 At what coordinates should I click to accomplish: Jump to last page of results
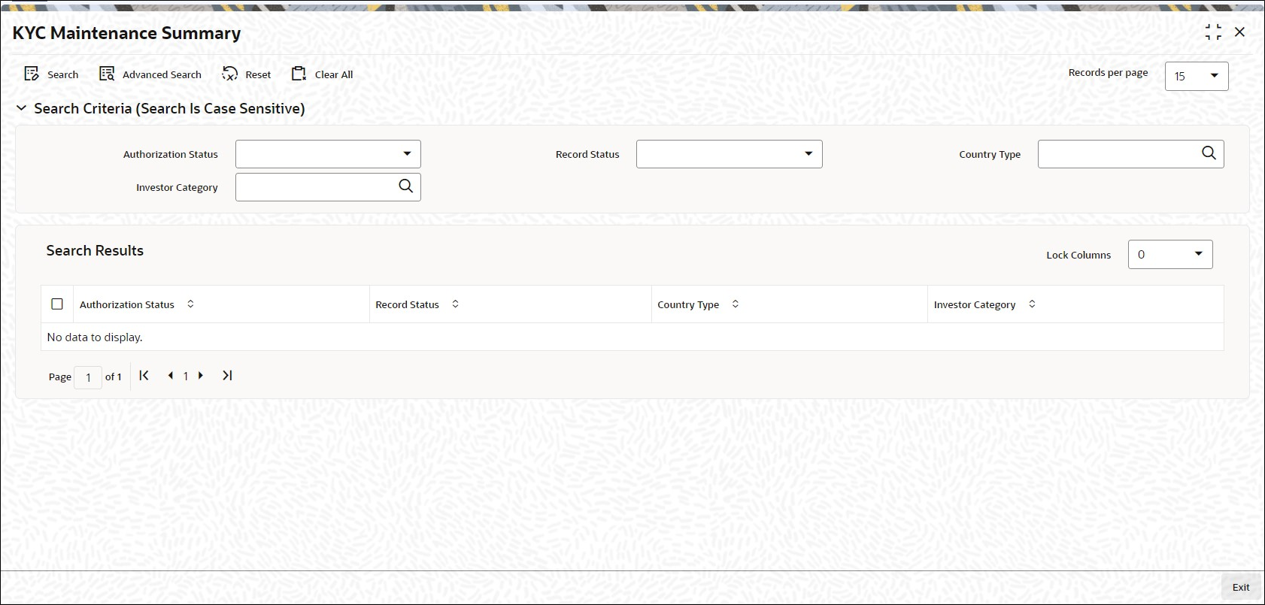pos(227,375)
